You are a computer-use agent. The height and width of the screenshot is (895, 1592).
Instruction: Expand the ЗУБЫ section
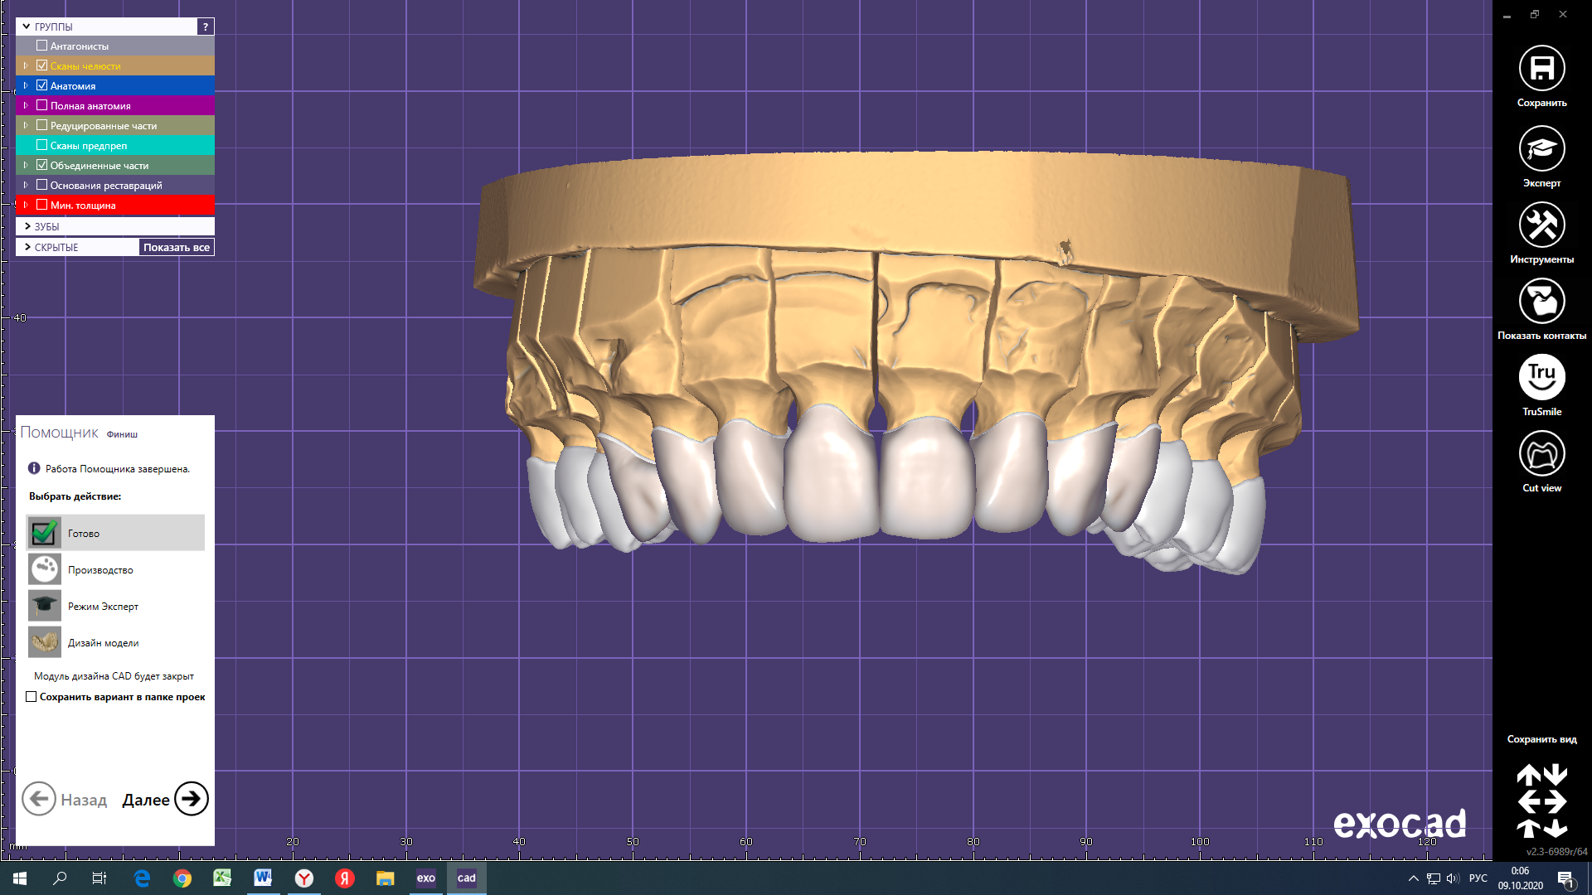[x=28, y=226]
